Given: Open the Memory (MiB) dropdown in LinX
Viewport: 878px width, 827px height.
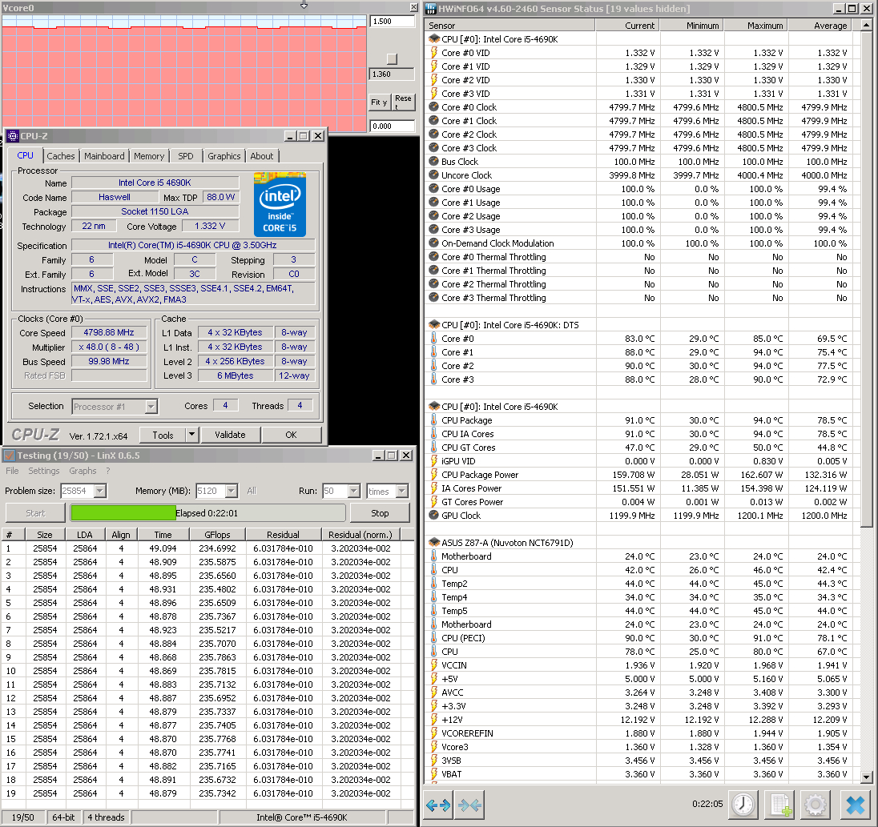Looking at the screenshot, I should 232,491.
